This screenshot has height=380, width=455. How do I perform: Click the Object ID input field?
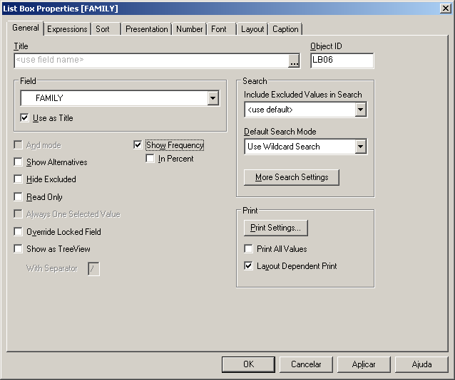(x=342, y=60)
